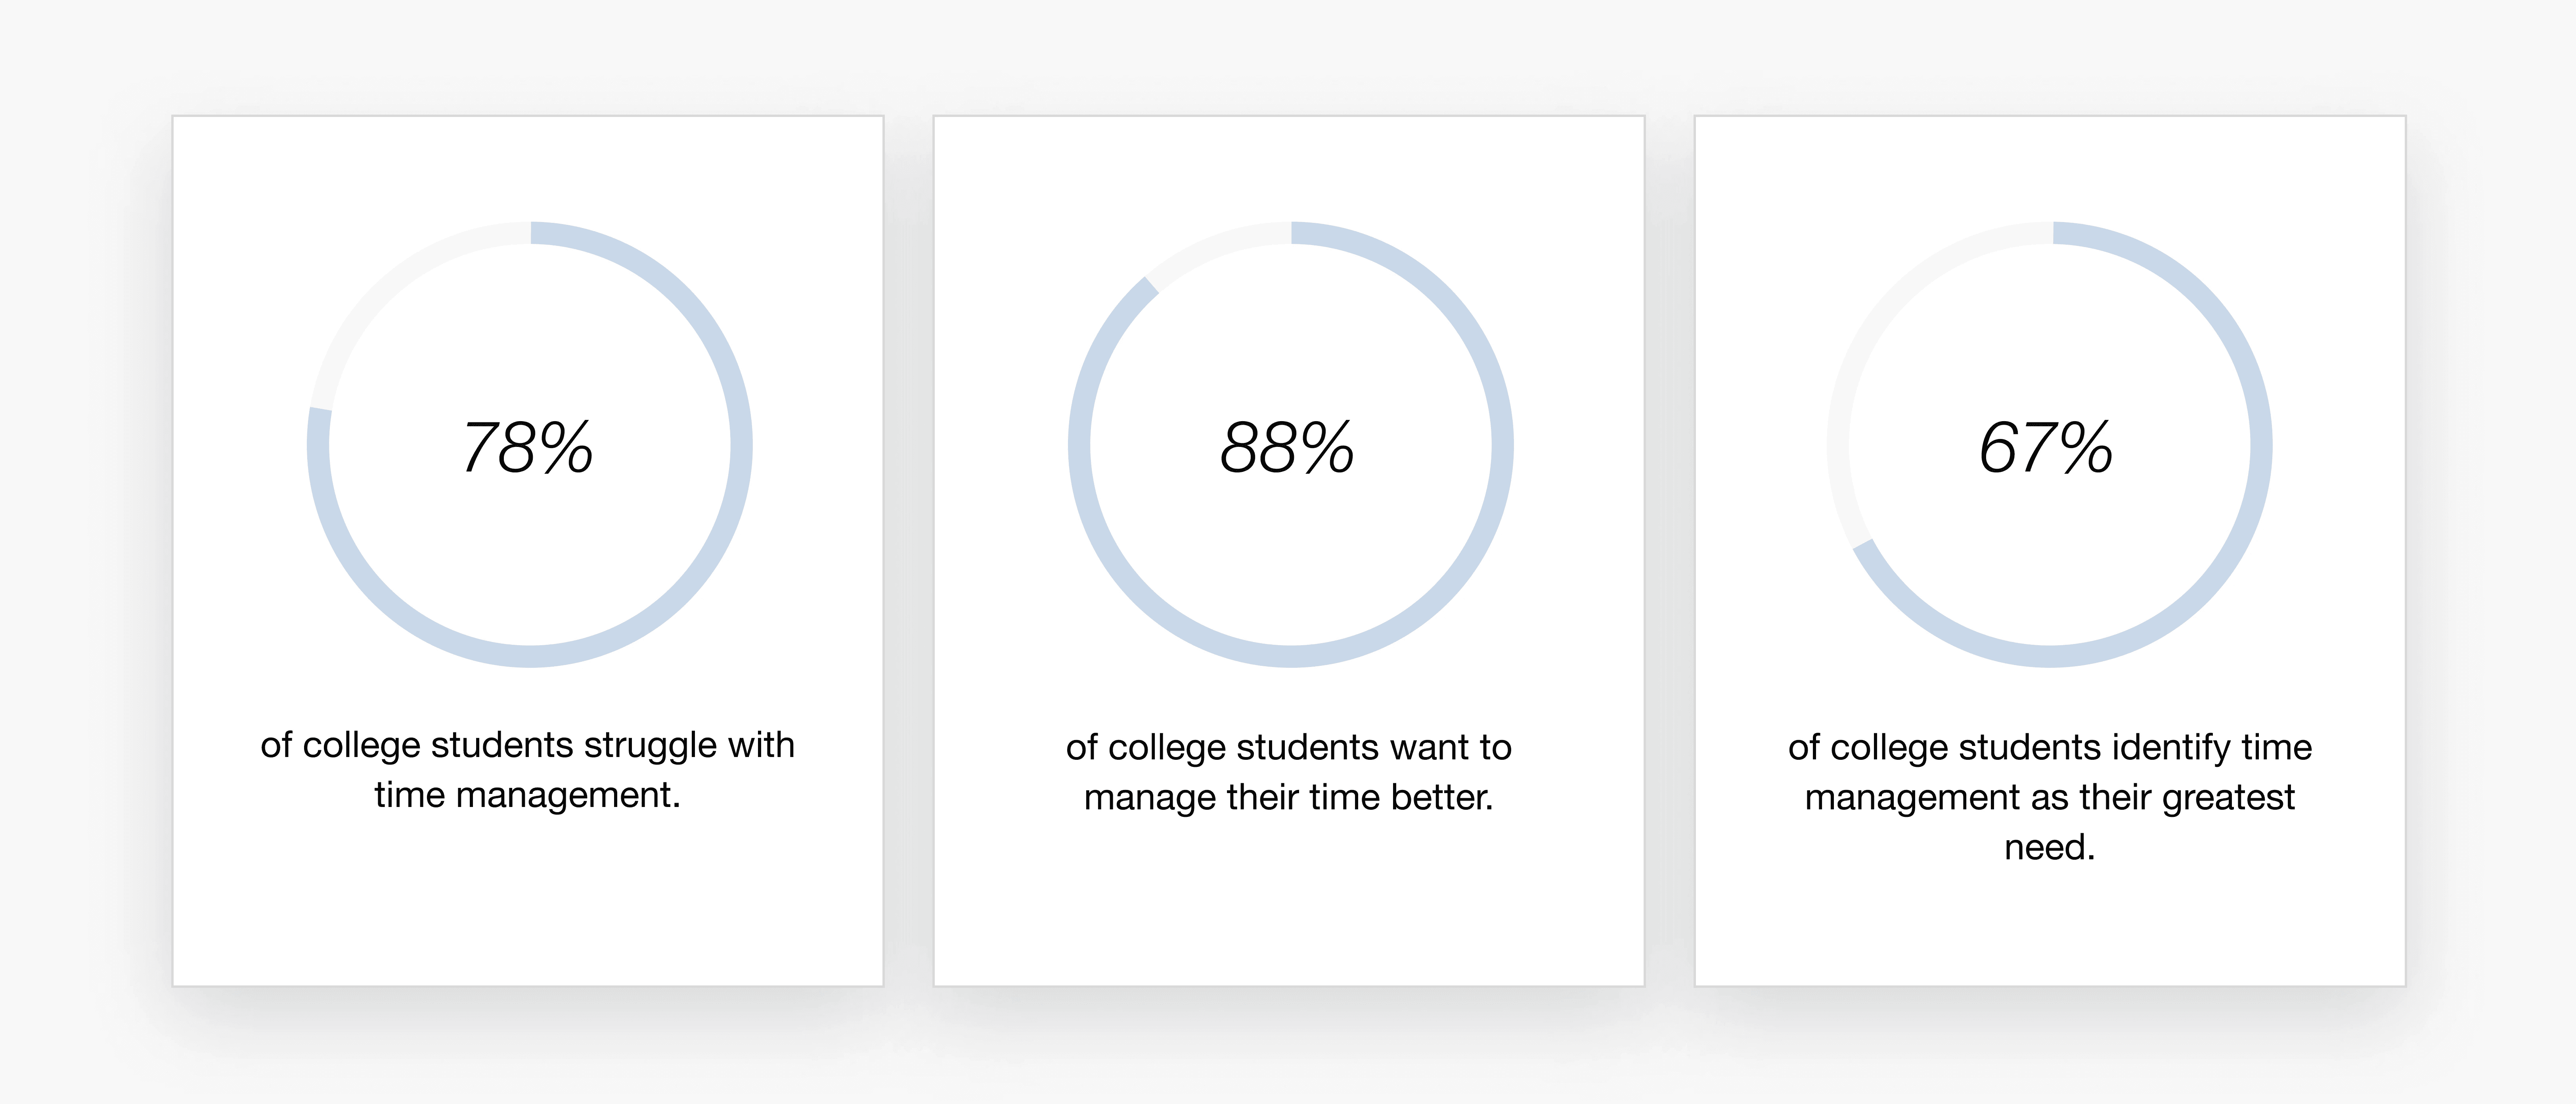
Task: Click the word 'need.' in third card
Action: point(2050,847)
